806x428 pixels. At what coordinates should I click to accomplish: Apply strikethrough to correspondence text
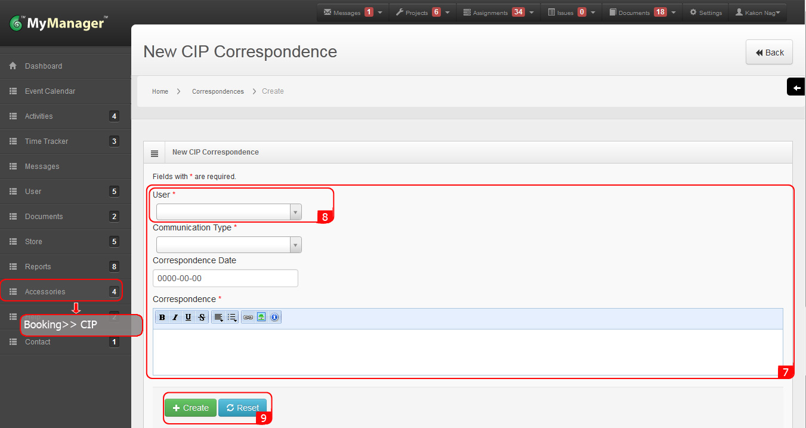(x=202, y=318)
